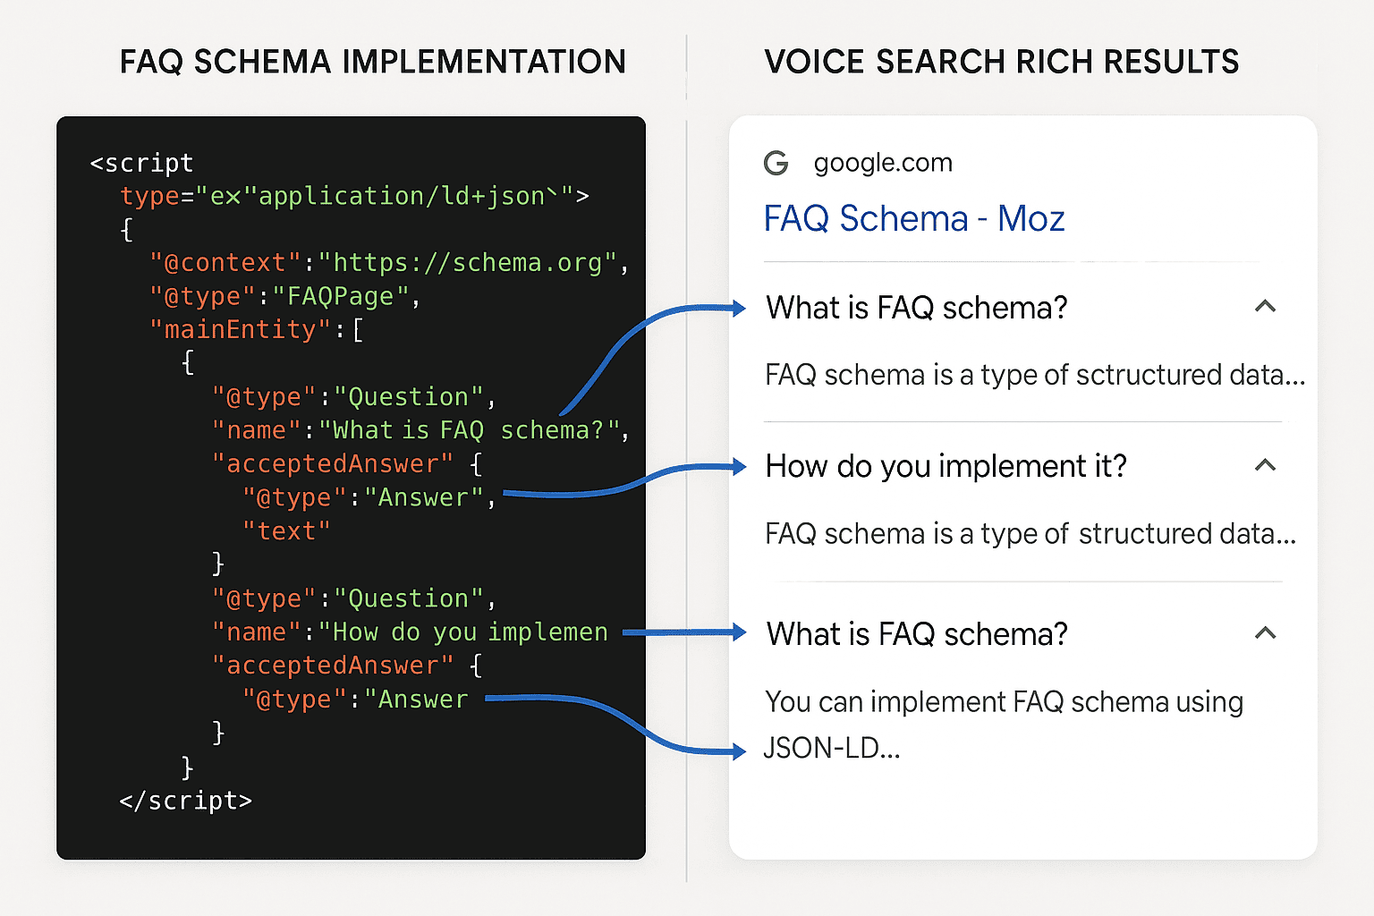Click the closing </script> tag
The image size is (1374, 916).
[x=186, y=801]
